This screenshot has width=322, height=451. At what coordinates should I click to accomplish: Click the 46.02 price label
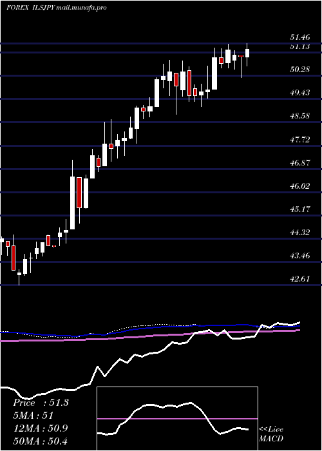[300, 186]
